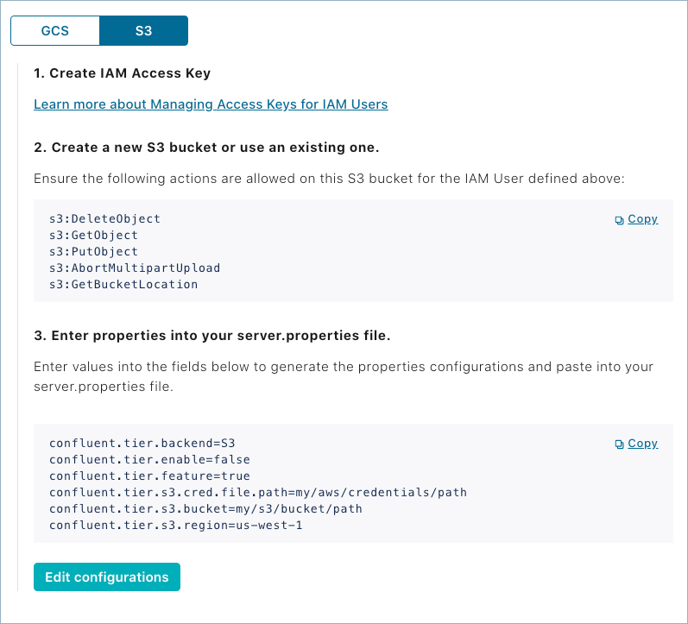This screenshot has width=688, height=624.
Task: Switch to the GCS tab
Action: (x=55, y=31)
